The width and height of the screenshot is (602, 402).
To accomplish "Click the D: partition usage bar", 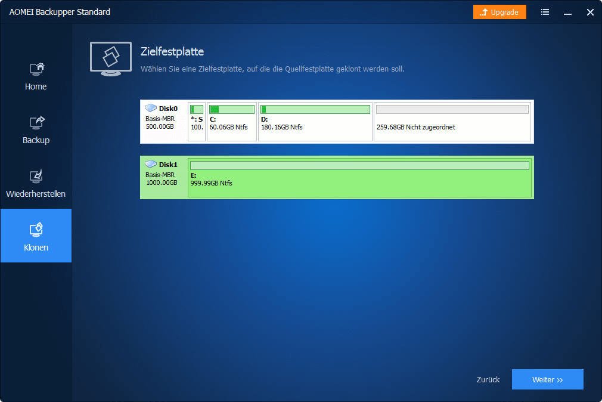I will pos(315,110).
